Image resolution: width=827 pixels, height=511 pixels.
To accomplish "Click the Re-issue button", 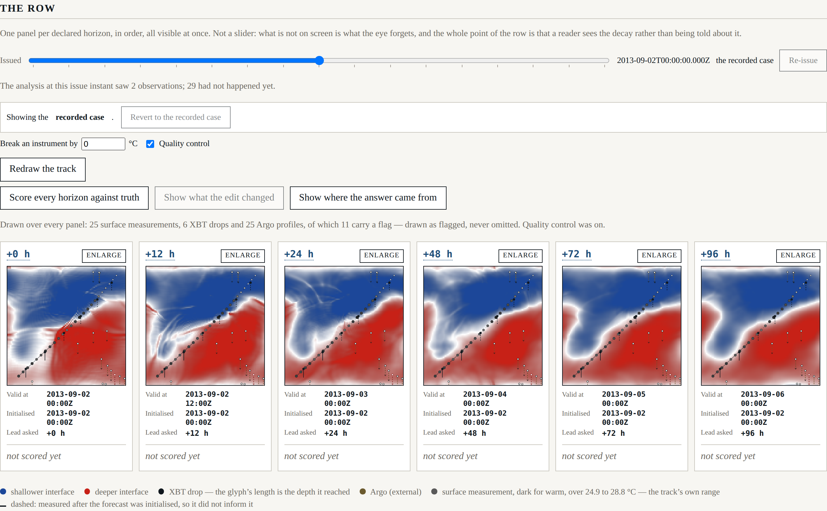I will [x=803, y=61].
